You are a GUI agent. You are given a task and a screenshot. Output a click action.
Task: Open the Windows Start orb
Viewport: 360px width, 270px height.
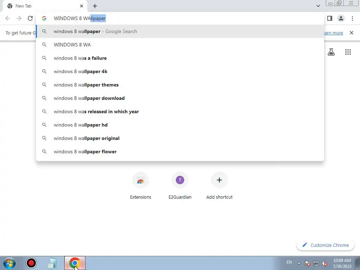click(9, 263)
